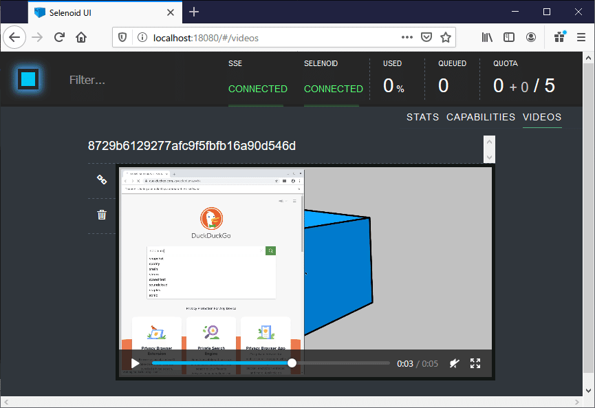Click the tracking protection shield icon

pos(122,37)
